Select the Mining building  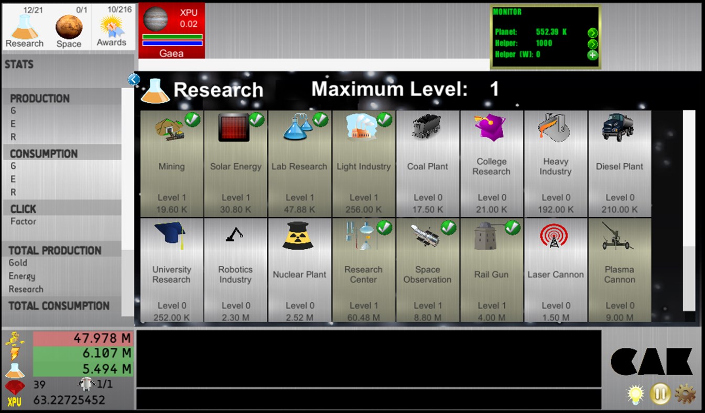coord(171,163)
